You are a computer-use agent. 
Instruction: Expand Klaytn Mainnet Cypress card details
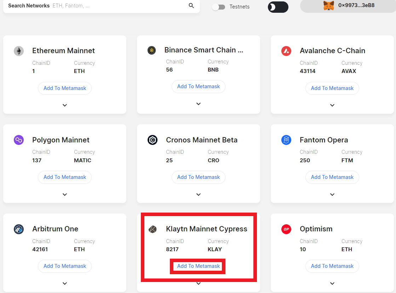pos(199,284)
